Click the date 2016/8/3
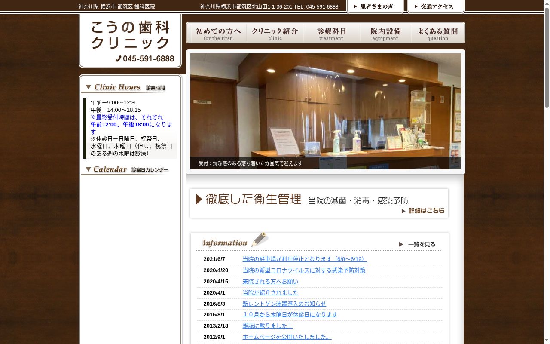This screenshot has height=344, width=550. [214, 304]
